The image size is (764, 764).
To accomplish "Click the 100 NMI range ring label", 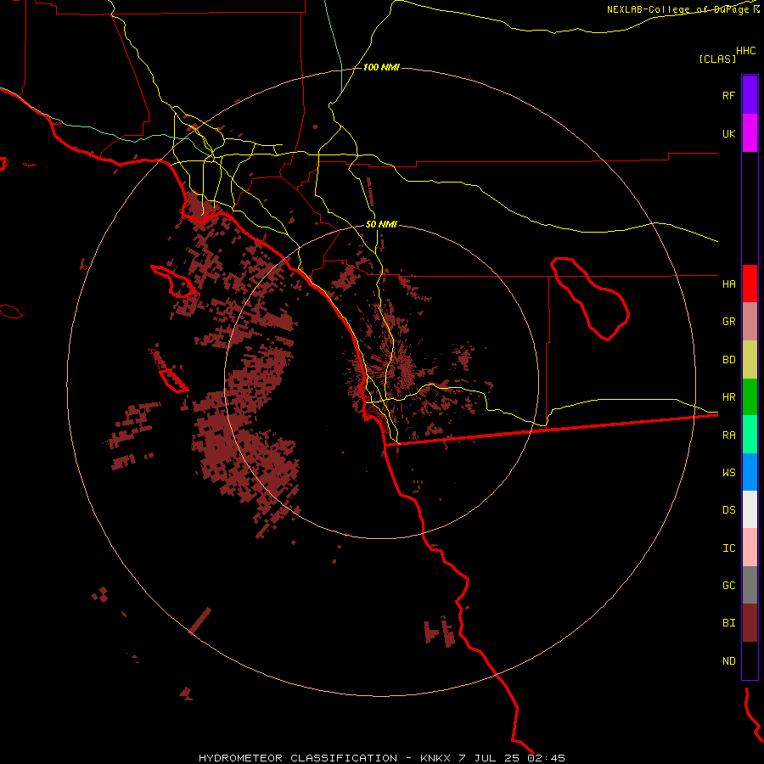I will [x=381, y=67].
